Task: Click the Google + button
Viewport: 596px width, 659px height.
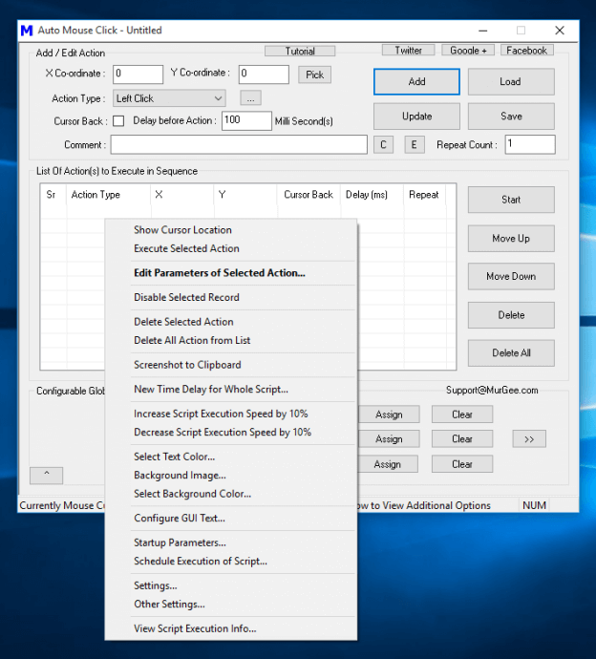Action: click(x=468, y=50)
